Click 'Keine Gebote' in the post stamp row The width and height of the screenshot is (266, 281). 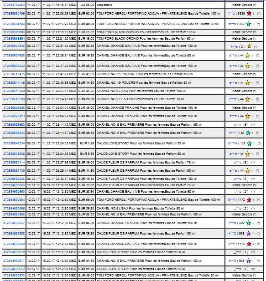(x=242, y=5)
